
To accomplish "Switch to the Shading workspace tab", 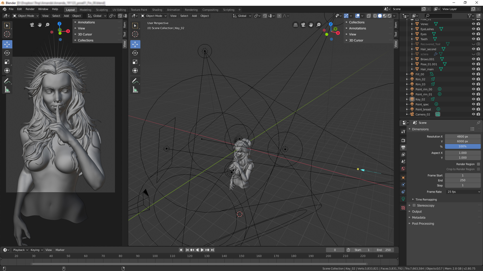I will (x=157, y=10).
